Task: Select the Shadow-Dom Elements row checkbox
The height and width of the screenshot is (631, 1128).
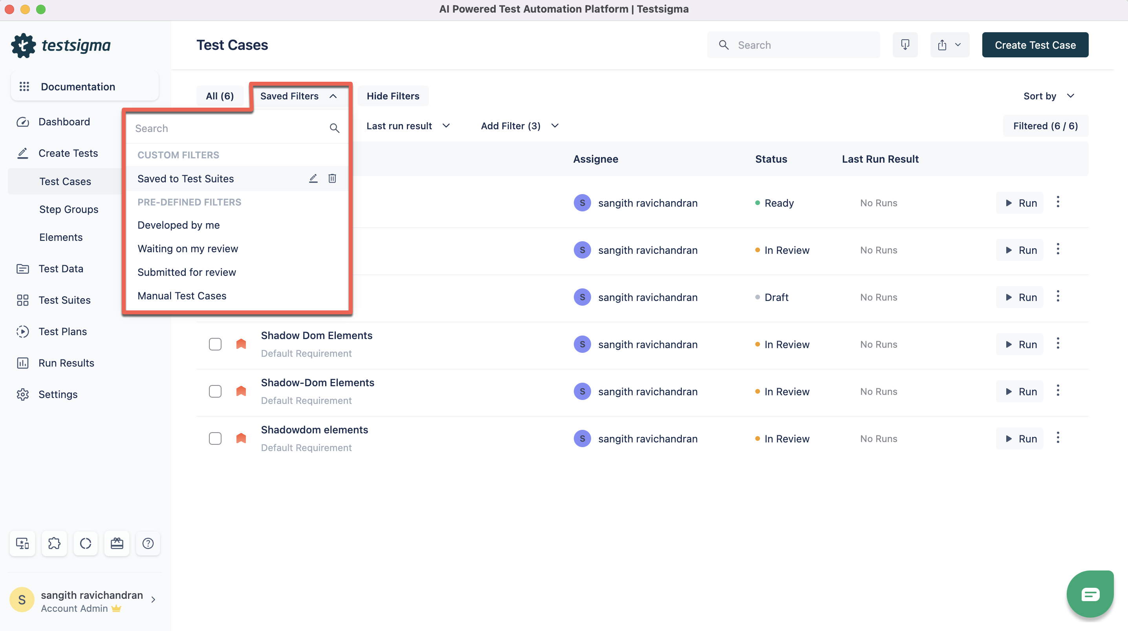Action: (x=215, y=391)
